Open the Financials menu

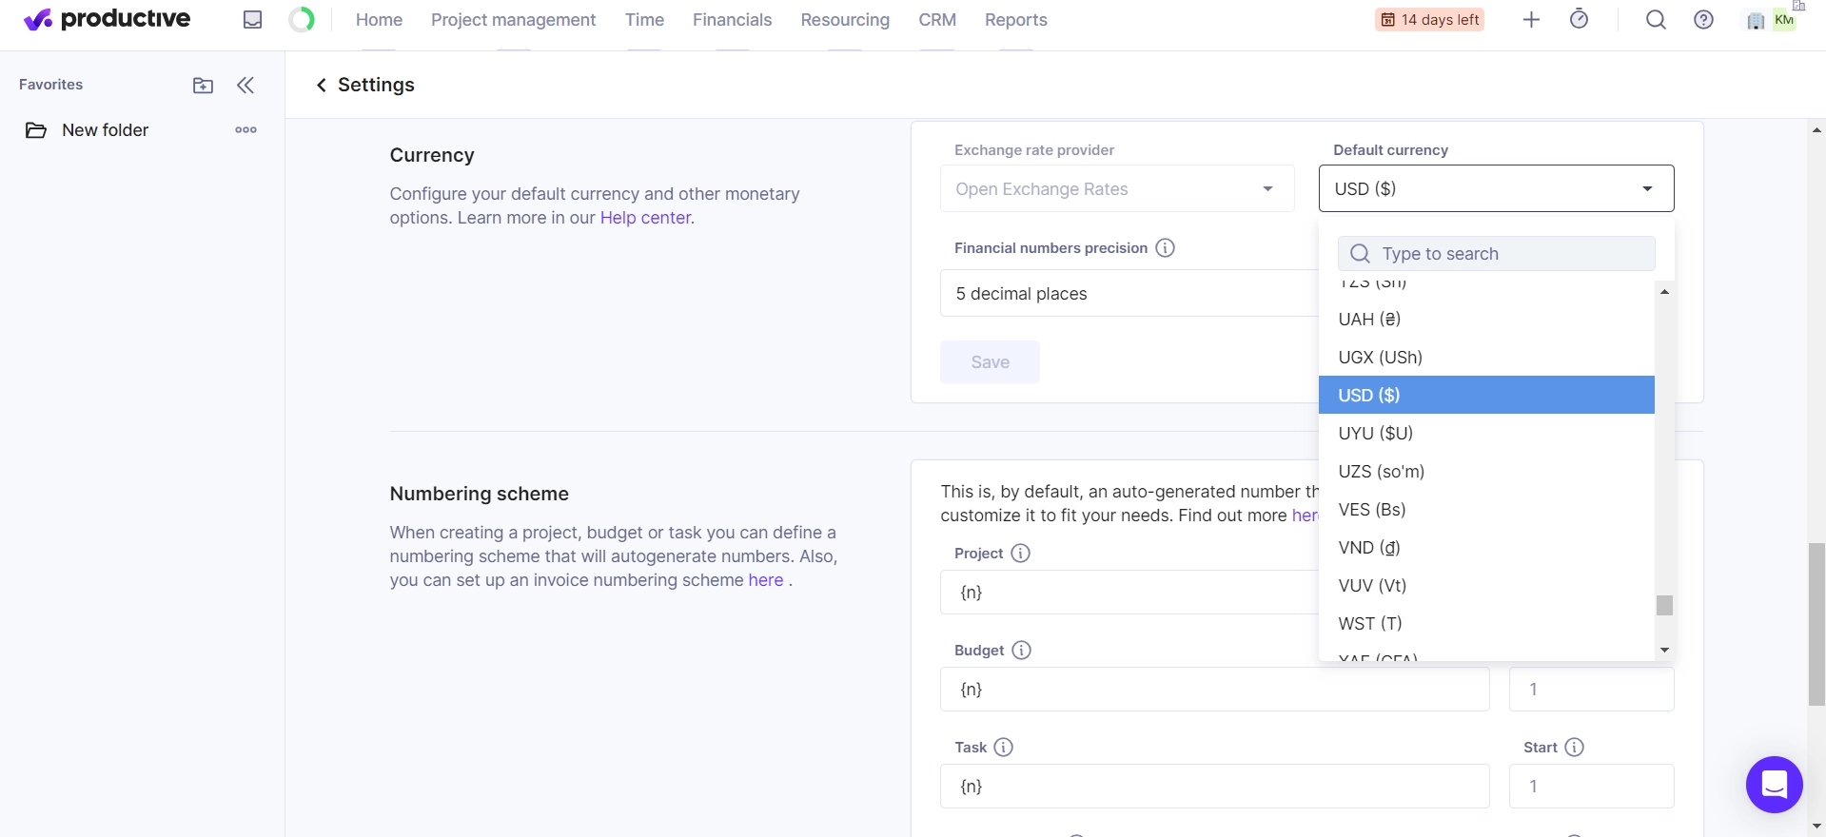point(732,20)
